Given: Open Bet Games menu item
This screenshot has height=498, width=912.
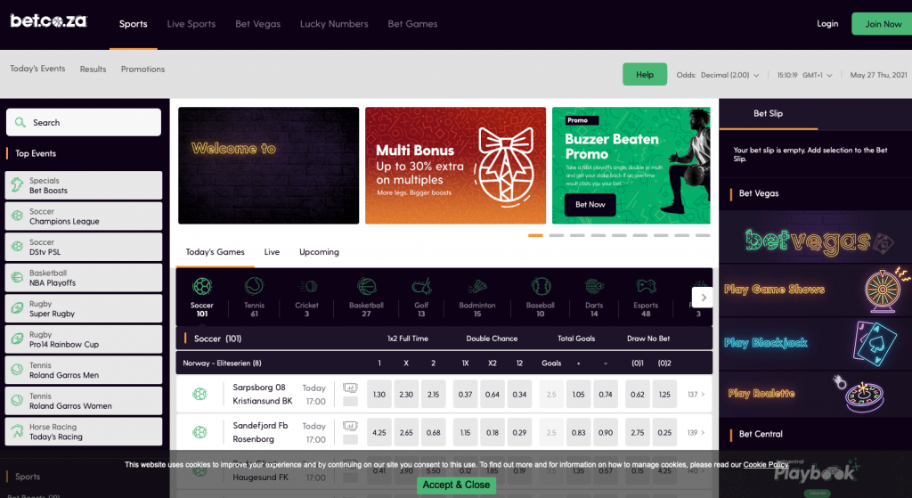Looking at the screenshot, I should click(x=412, y=24).
